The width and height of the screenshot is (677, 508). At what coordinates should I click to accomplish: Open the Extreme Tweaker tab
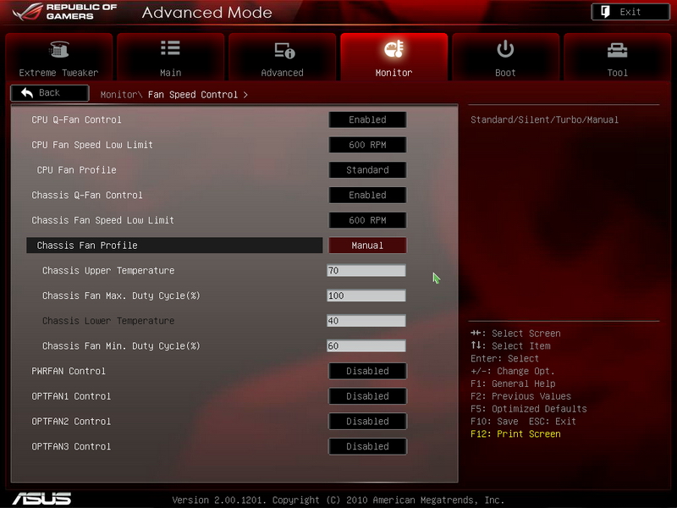coord(58,57)
